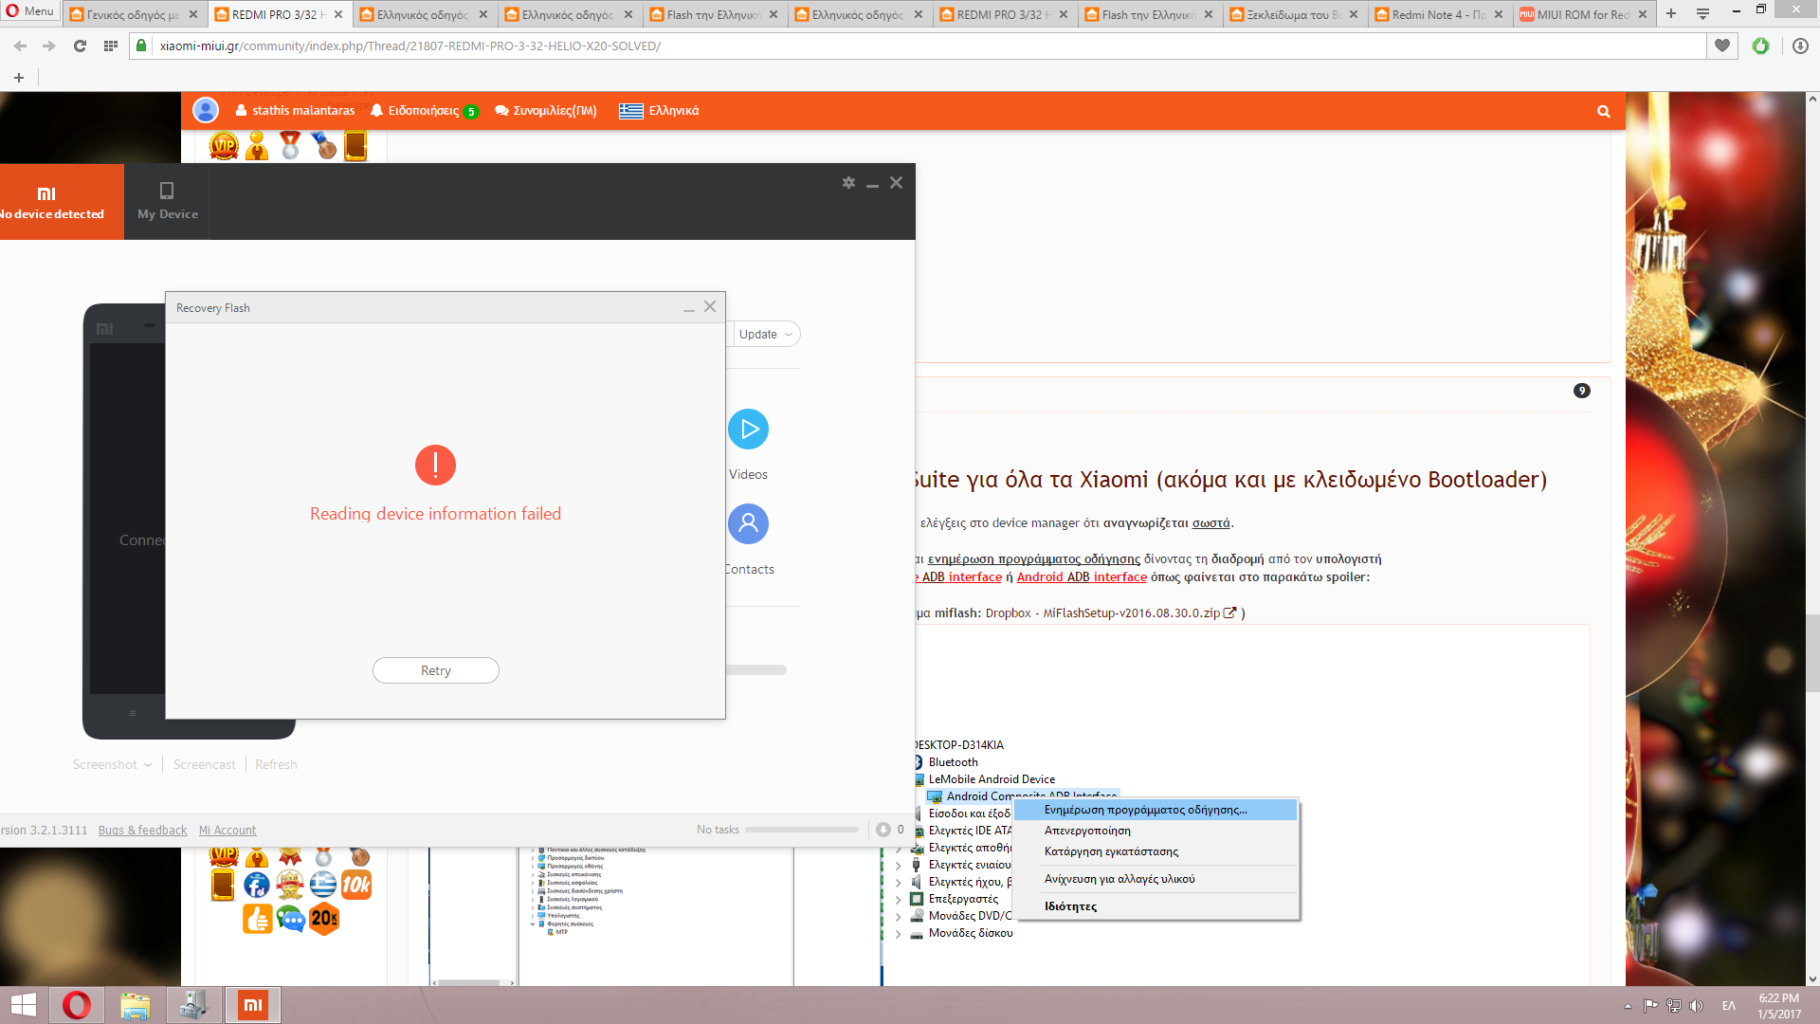This screenshot has width=1820, height=1024.
Task: Reload the page in Opera
Action: coord(80,46)
